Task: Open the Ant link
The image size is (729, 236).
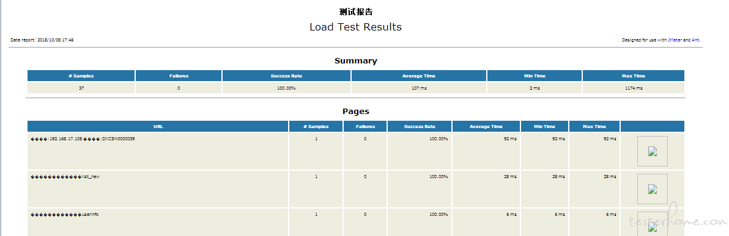Action: [x=695, y=40]
